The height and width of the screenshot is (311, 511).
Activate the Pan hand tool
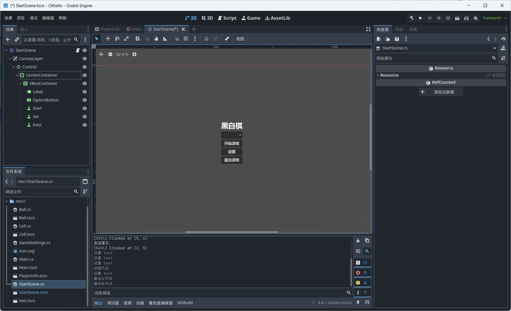156,39
